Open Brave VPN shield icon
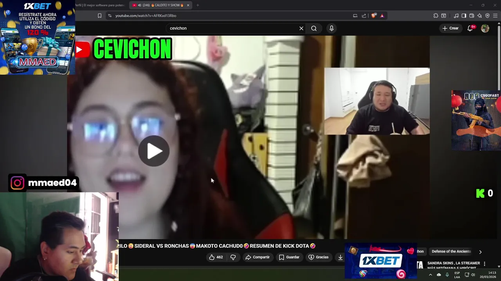This screenshot has height=281, width=501. click(x=487, y=16)
